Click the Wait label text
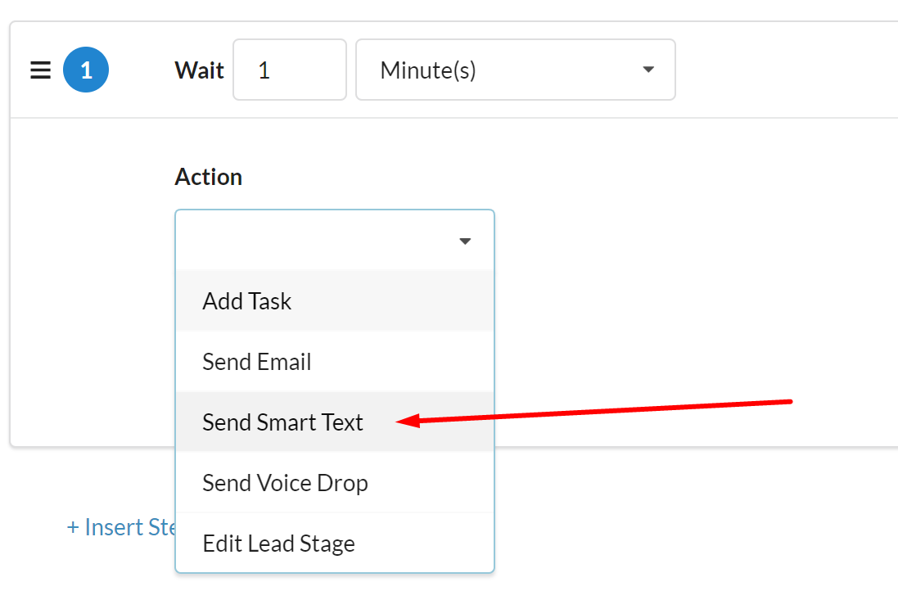Image resolution: width=898 pixels, height=591 pixels. click(199, 70)
